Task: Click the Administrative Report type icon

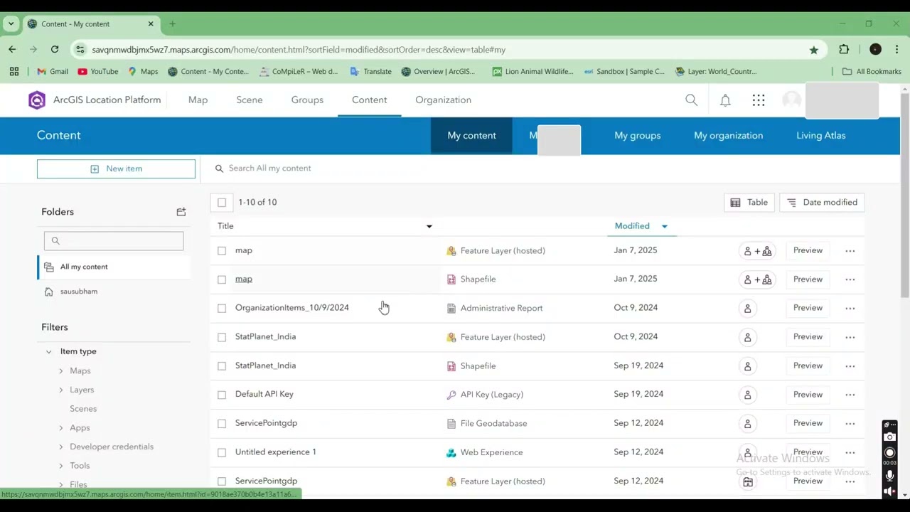Action: coord(451,309)
